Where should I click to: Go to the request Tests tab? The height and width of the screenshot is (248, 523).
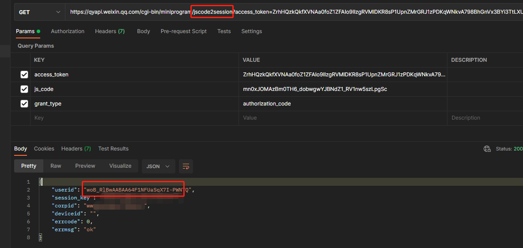point(224,31)
